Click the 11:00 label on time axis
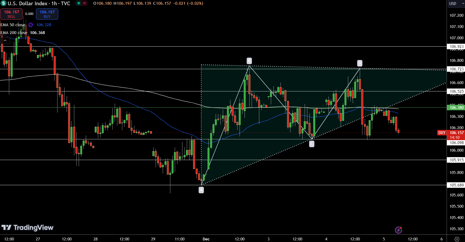Screen dimensions: 465x242 pos(180,239)
